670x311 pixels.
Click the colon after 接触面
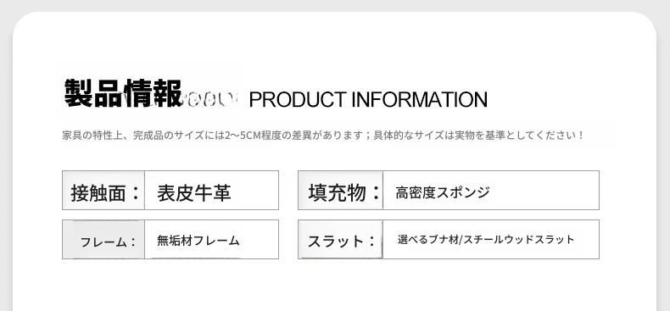click(136, 192)
